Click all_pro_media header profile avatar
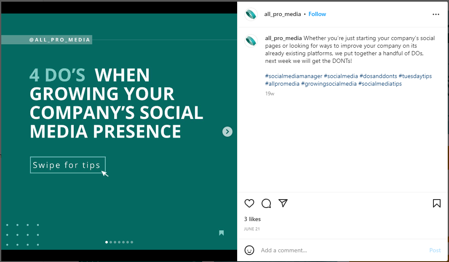The image size is (449, 262). point(251,14)
